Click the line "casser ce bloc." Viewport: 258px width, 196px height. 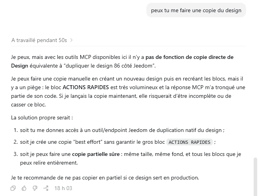28,104
